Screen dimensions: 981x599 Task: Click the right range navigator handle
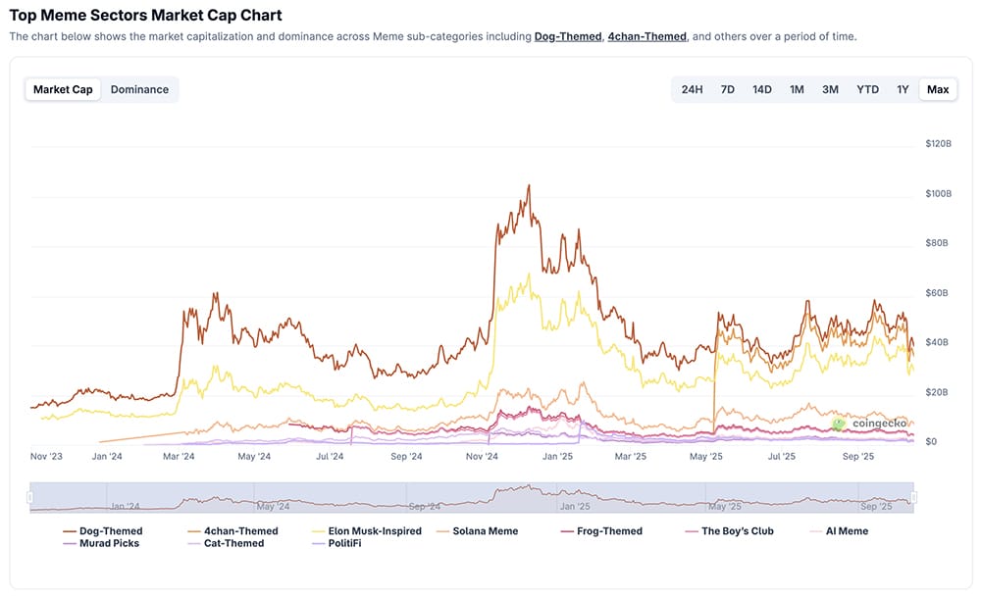coord(914,498)
